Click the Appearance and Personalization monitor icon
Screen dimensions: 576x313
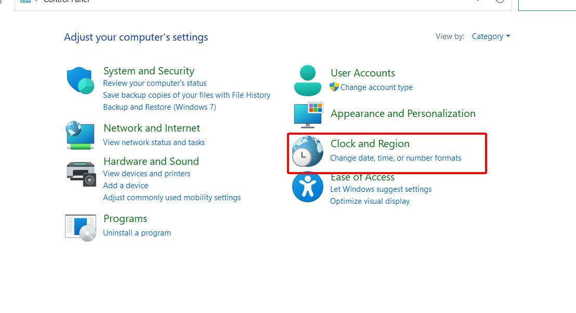pyautogui.click(x=308, y=115)
